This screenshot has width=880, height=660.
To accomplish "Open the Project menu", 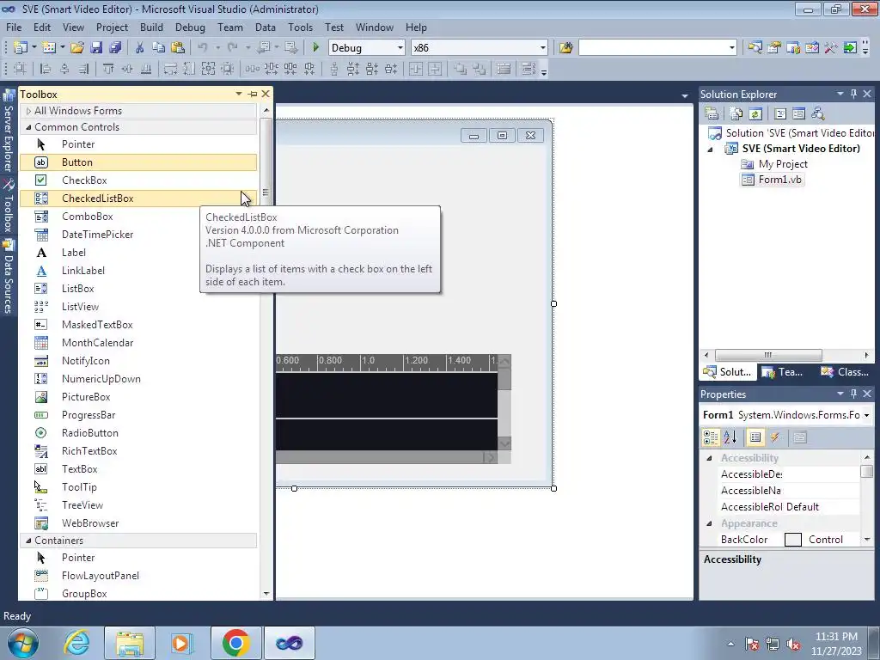I will tap(112, 27).
